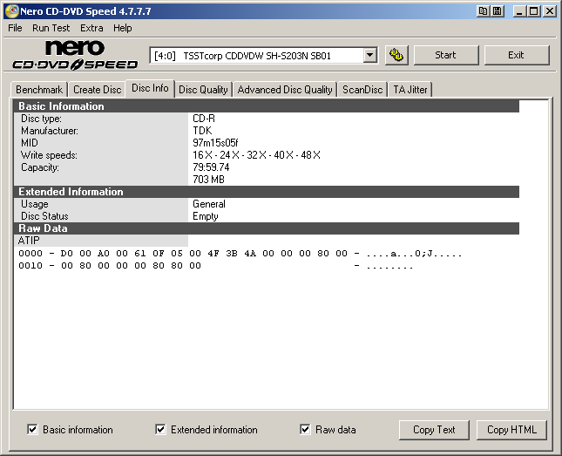The width and height of the screenshot is (562, 456).
Task: Click the yellow drive options icon
Action: tap(396, 55)
